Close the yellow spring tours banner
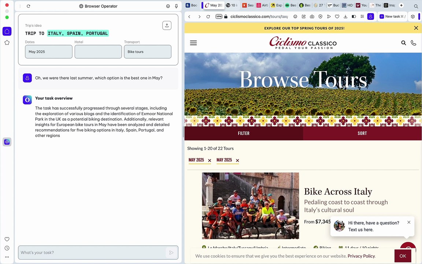 click(x=416, y=28)
